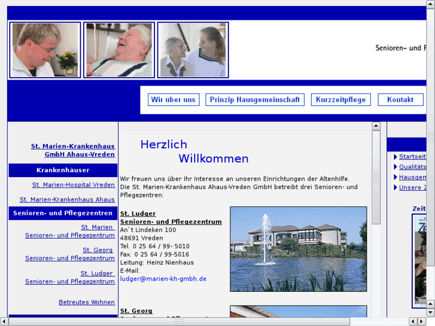Screen dimensions: 435x326
Task: Open Qualitäts link in right menu
Action: pos(412,167)
